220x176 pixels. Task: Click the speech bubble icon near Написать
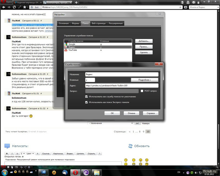(7, 146)
